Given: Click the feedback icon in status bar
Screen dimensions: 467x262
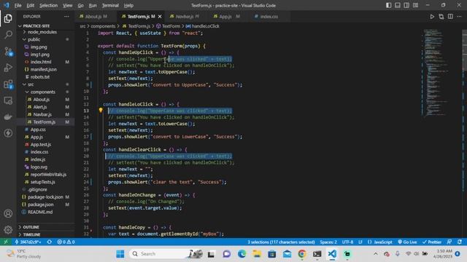Looking at the screenshot, I should click(449, 242).
